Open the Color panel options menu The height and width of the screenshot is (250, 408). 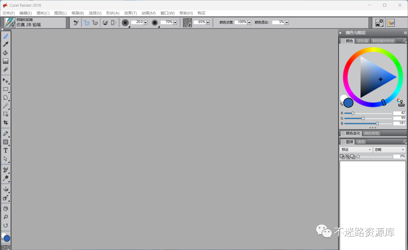404,41
